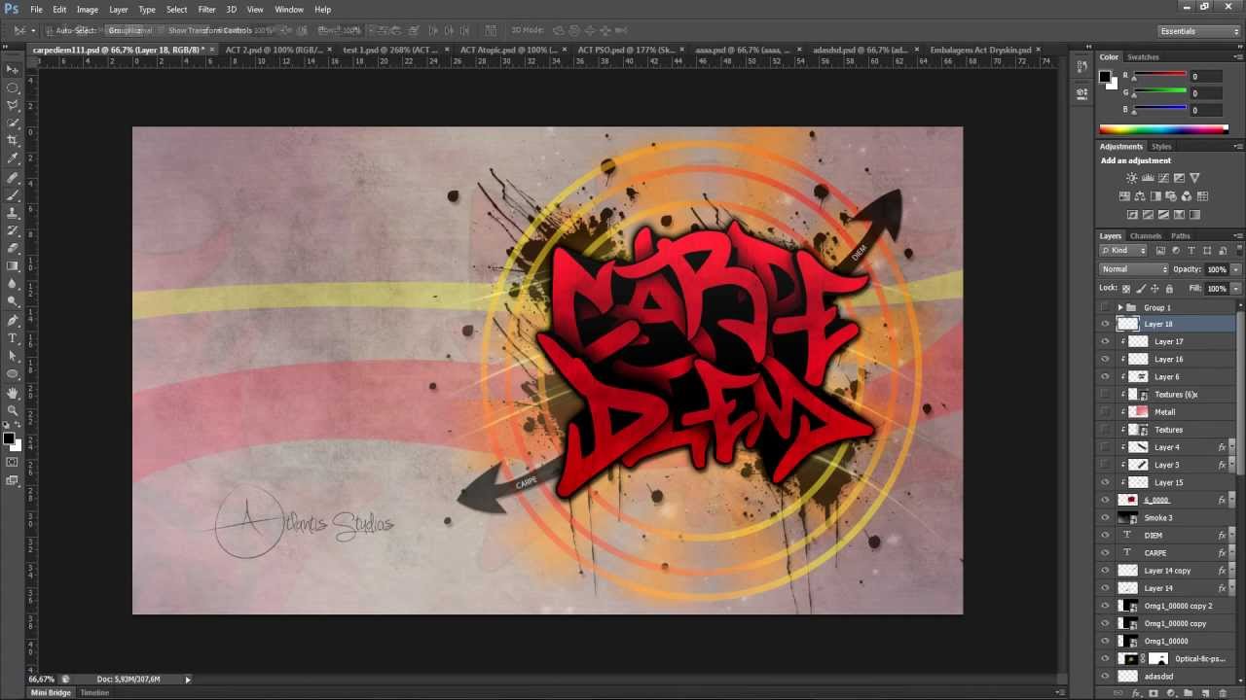Screen dimensions: 1246x700
Task: Hide Layer 18 visibility eye
Action: click(x=1105, y=325)
